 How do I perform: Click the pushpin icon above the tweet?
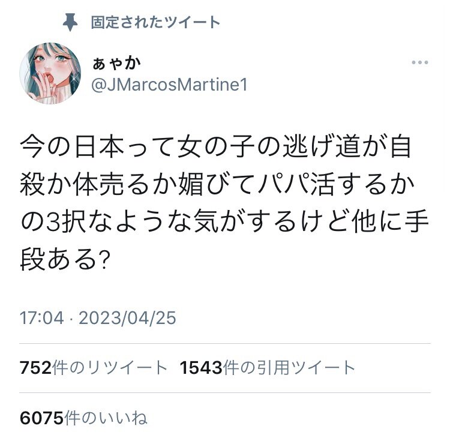[x=70, y=22]
